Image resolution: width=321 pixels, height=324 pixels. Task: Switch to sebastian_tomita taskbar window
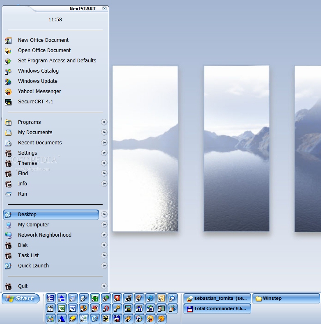pyautogui.click(x=217, y=299)
